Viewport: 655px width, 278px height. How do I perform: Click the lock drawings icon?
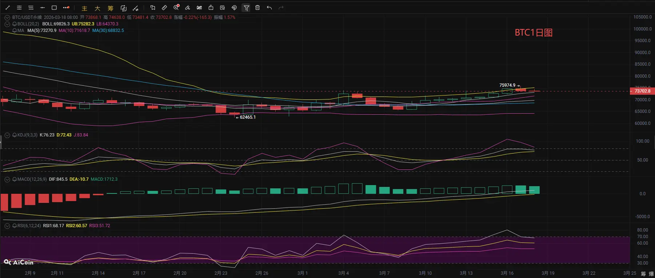(x=211, y=8)
